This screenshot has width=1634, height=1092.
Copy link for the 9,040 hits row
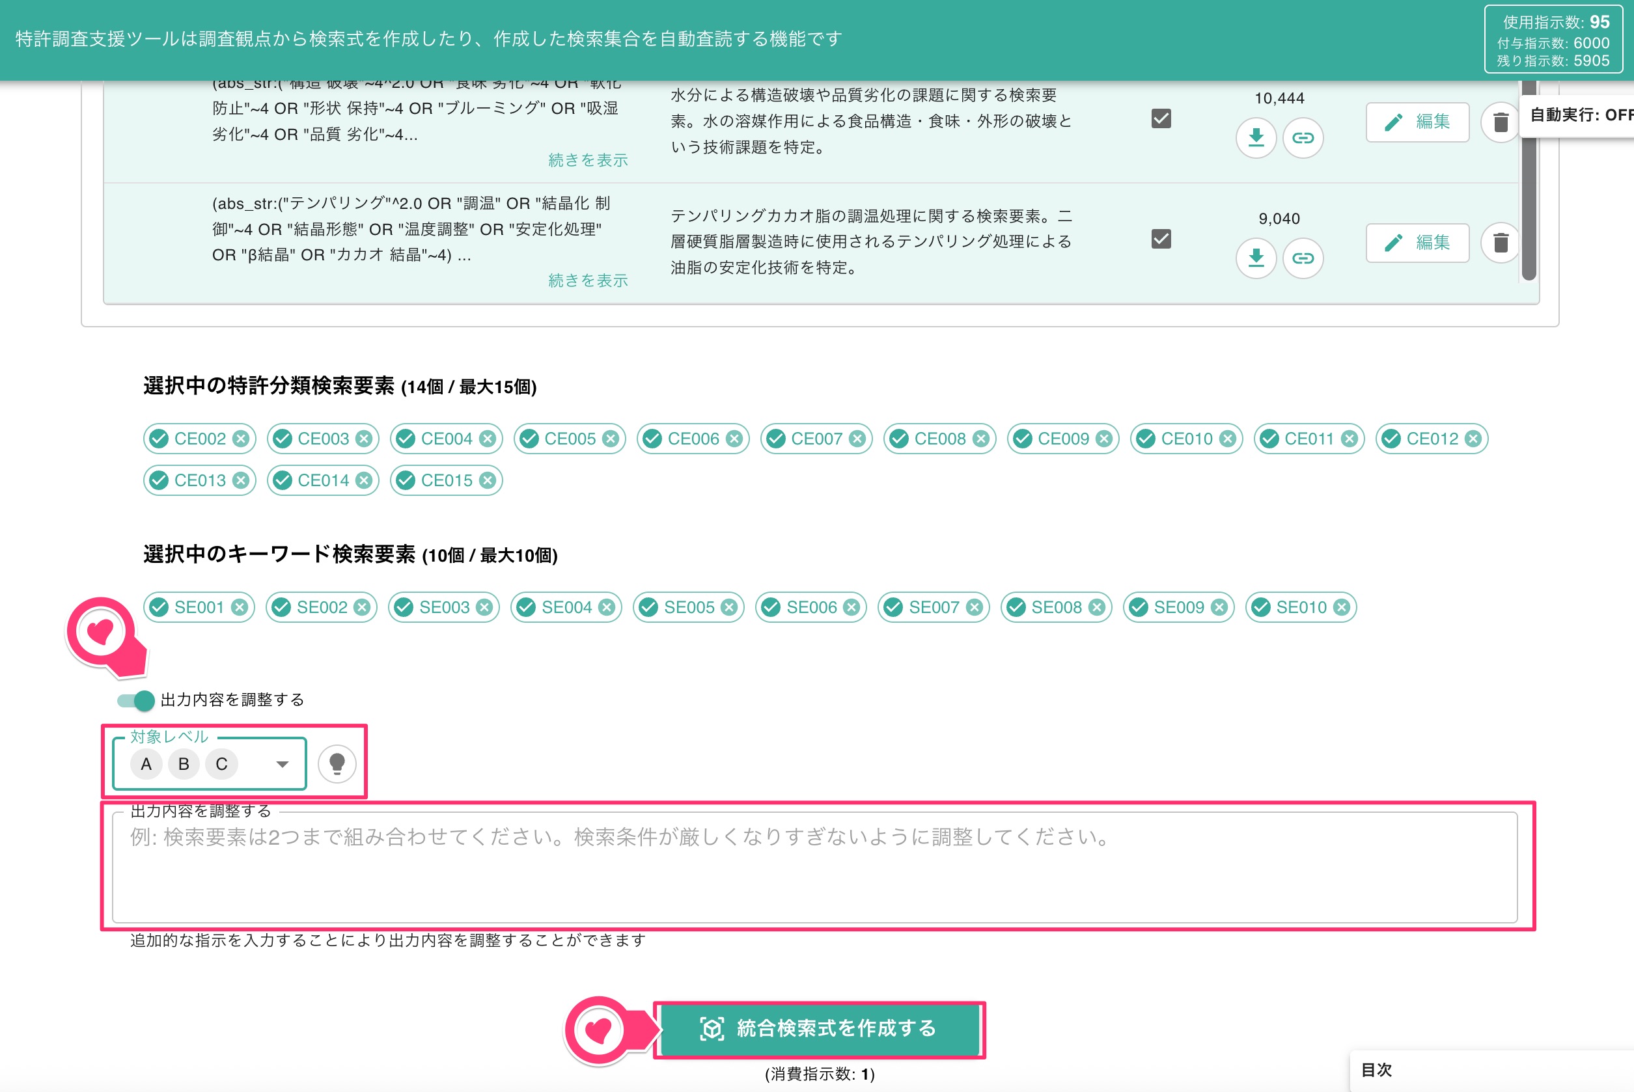[1303, 258]
